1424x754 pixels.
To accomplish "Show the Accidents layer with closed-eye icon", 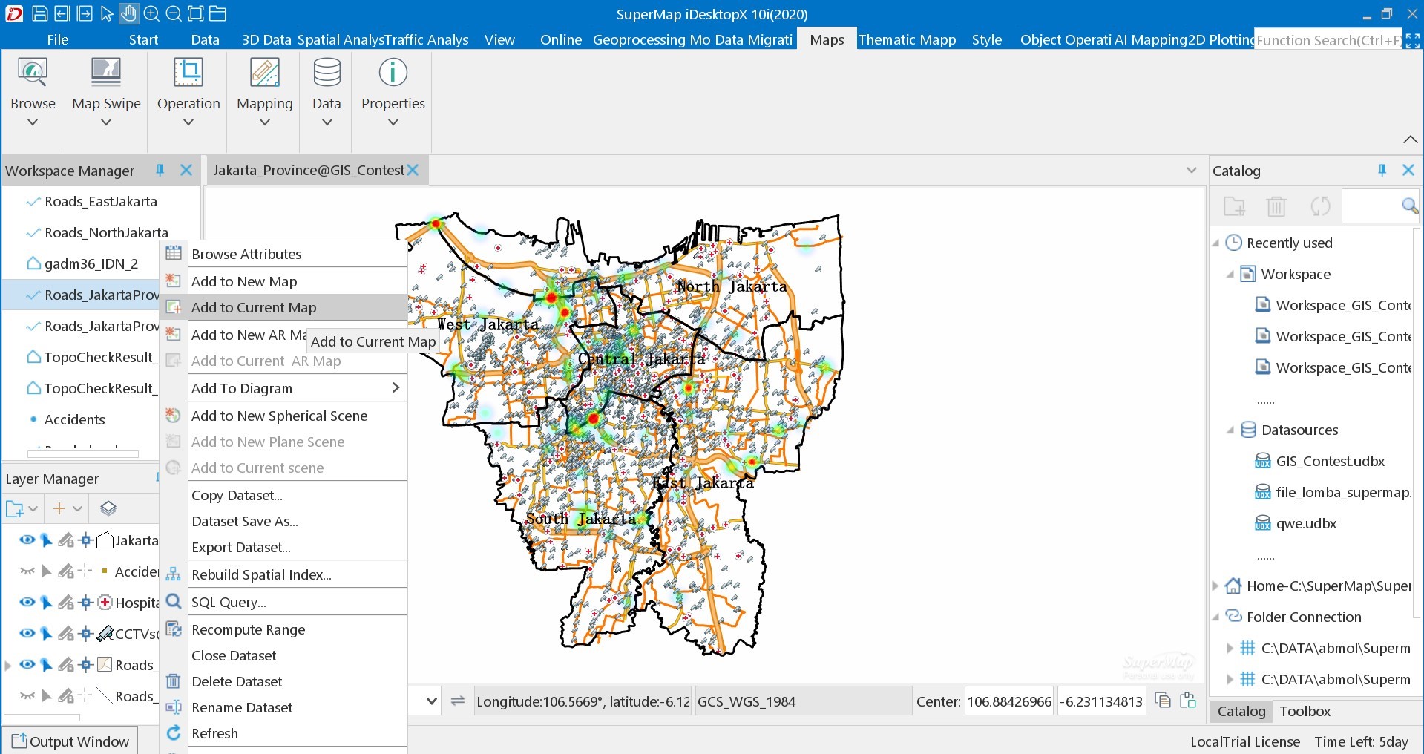I will [x=27, y=571].
